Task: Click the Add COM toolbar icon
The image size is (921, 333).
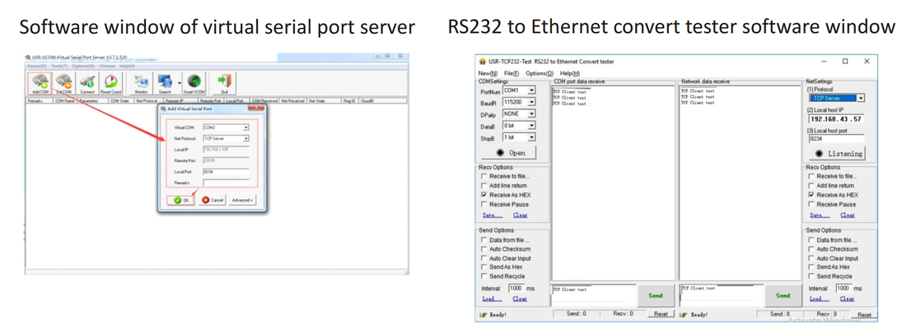Action: tap(40, 83)
